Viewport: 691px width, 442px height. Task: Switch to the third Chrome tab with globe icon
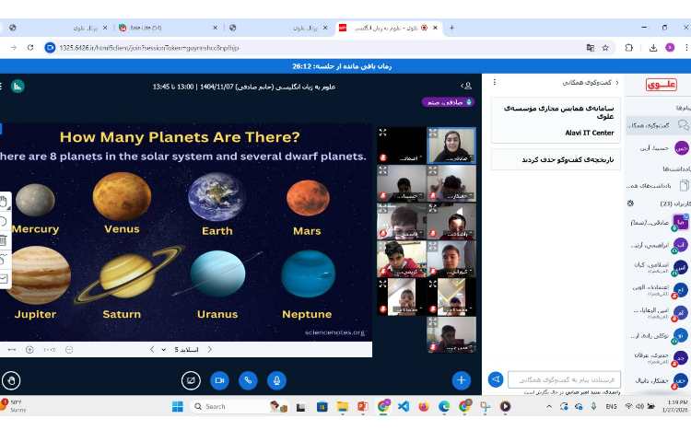coord(277,28)
